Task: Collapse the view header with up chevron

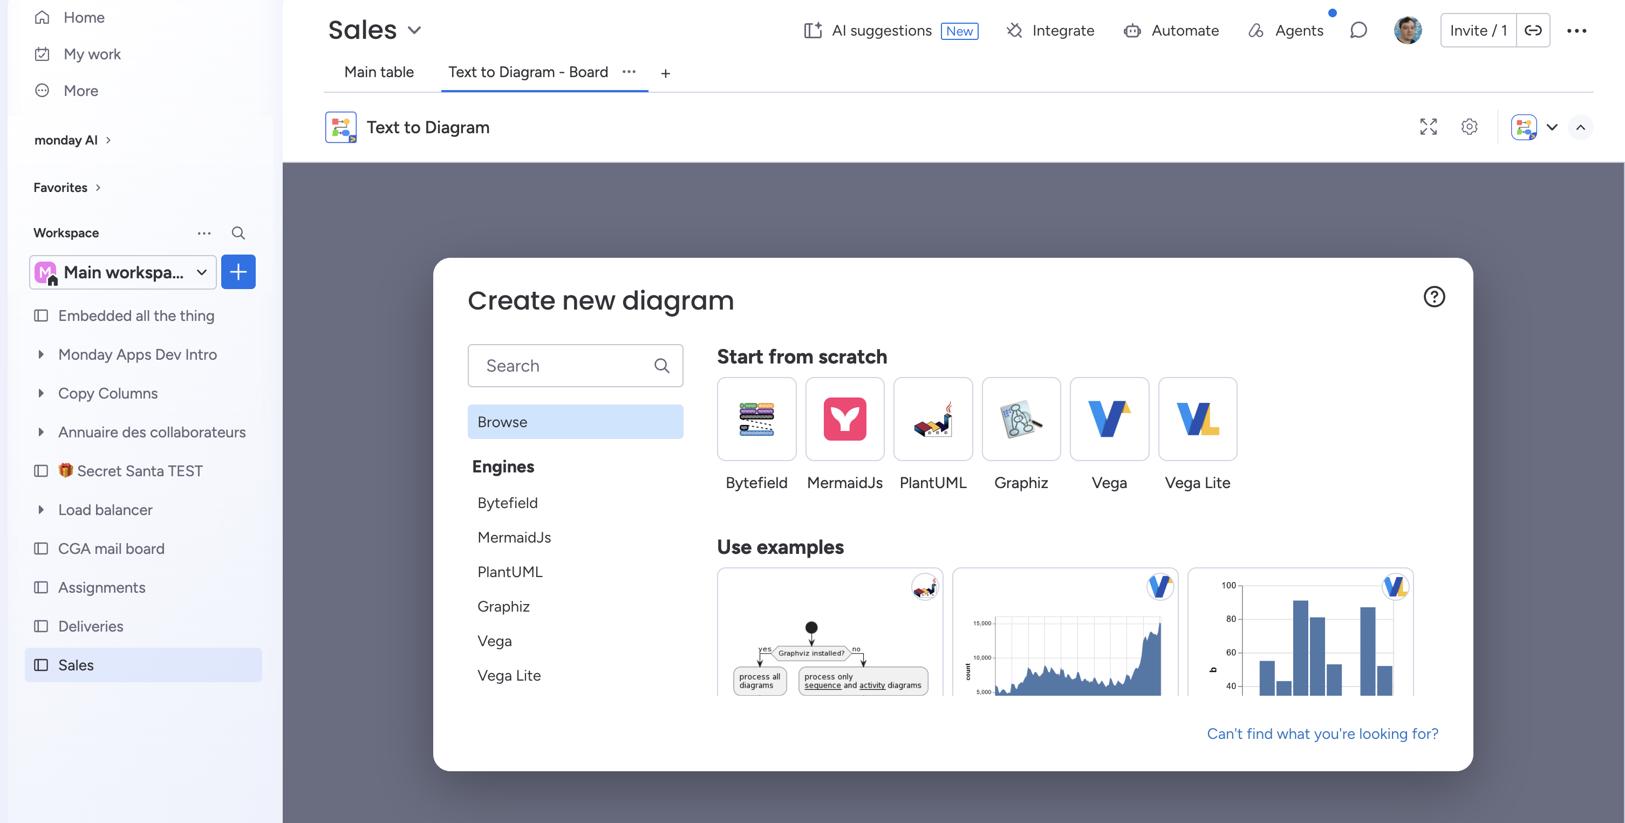Action: coord(1580,127)
